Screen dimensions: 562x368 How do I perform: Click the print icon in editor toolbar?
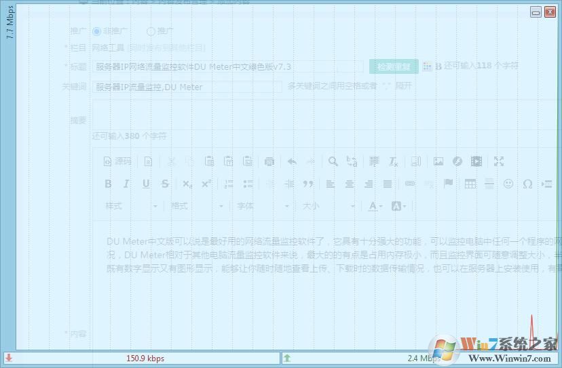(x=269, y=161)
